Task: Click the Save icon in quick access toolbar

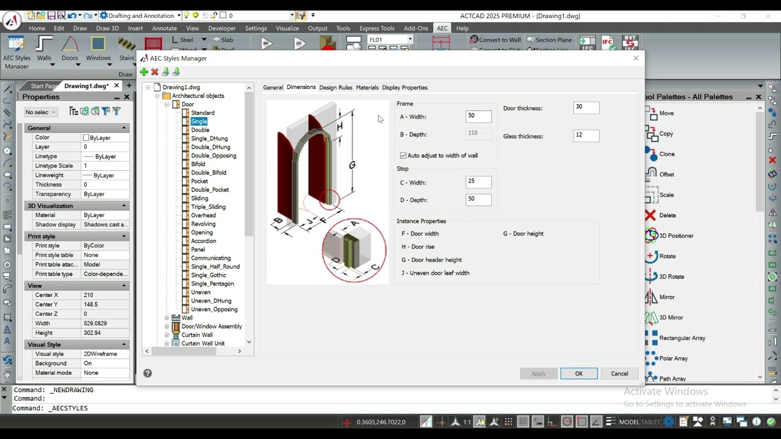Action: 51,15
